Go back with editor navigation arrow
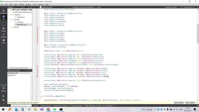 tap(34, 7)
